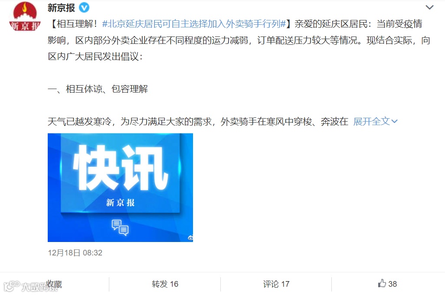
Task: Click the 38 likes count
Action: (393, 284)
